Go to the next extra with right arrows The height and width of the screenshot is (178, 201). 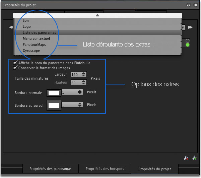point(190,27)
